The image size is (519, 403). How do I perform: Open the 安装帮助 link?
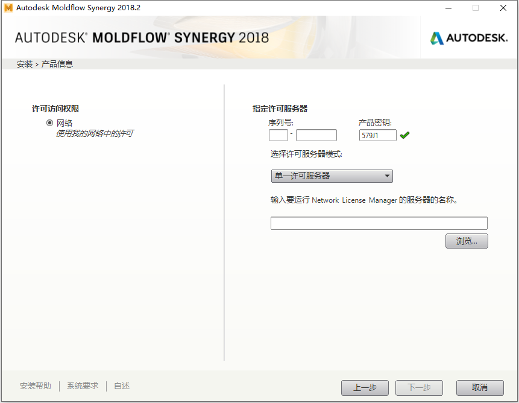point(36,386)
